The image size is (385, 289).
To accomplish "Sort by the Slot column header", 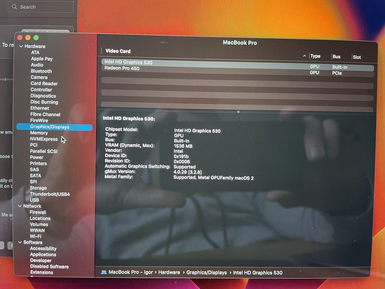I will [357, 57].
